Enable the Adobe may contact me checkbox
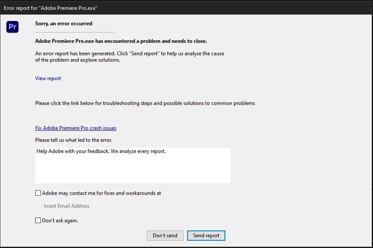Image resolution: width=373 pixels, height=248 pixels. (38, 193)
